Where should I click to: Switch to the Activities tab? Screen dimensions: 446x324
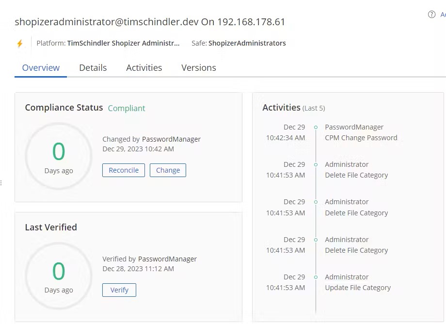click(x=144, y=68)
